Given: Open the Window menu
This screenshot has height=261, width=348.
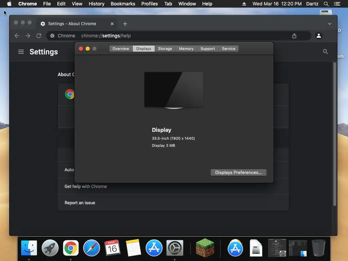Looking at the screenshot, I should tap(187, 4).
